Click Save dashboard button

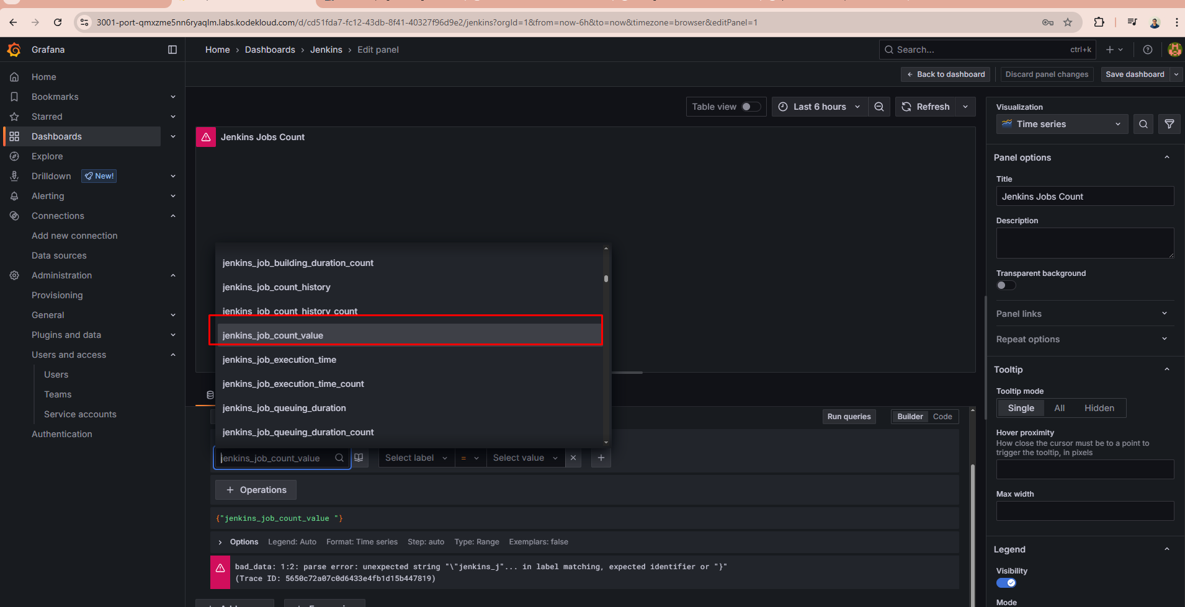1135,74
